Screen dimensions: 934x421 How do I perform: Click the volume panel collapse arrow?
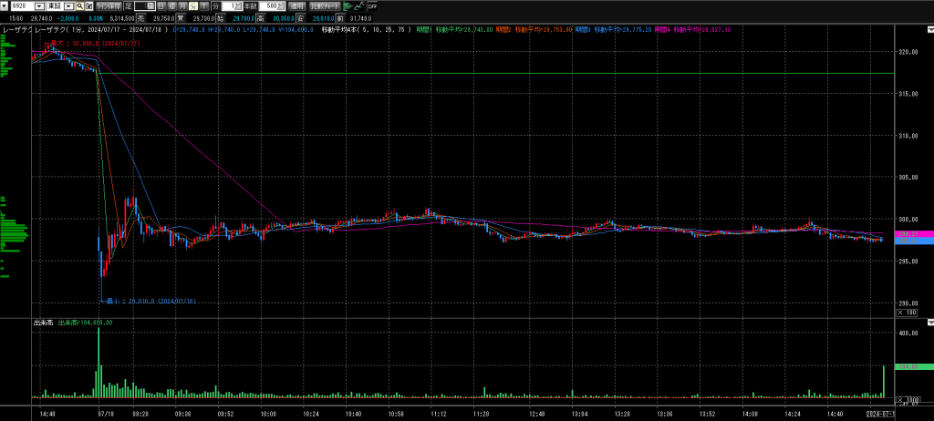pyautogui.click(x=929, y=322)
